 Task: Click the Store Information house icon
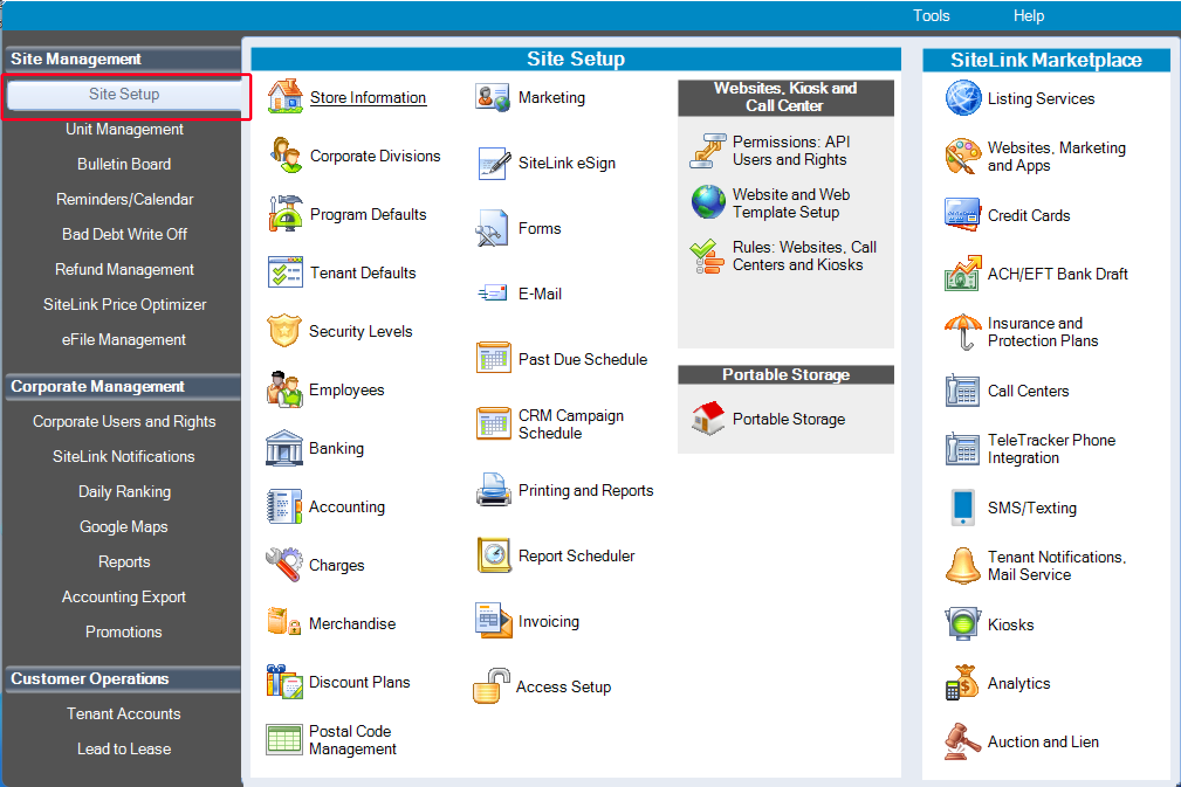tap(285, 96)
